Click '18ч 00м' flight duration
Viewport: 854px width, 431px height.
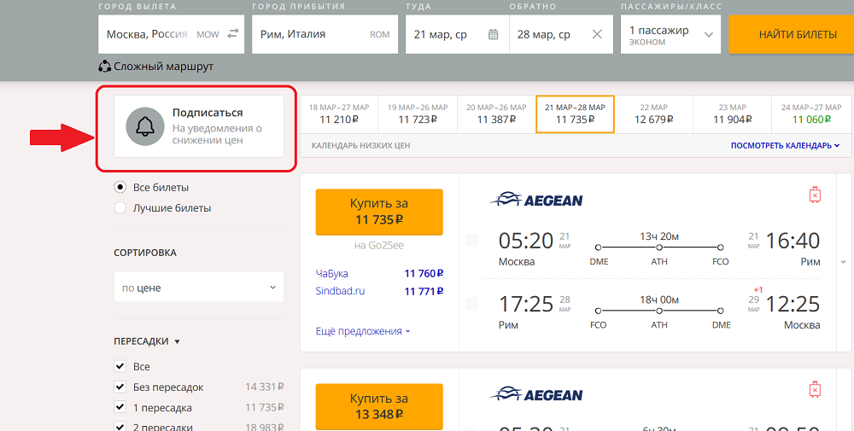(x=659, y=300)
